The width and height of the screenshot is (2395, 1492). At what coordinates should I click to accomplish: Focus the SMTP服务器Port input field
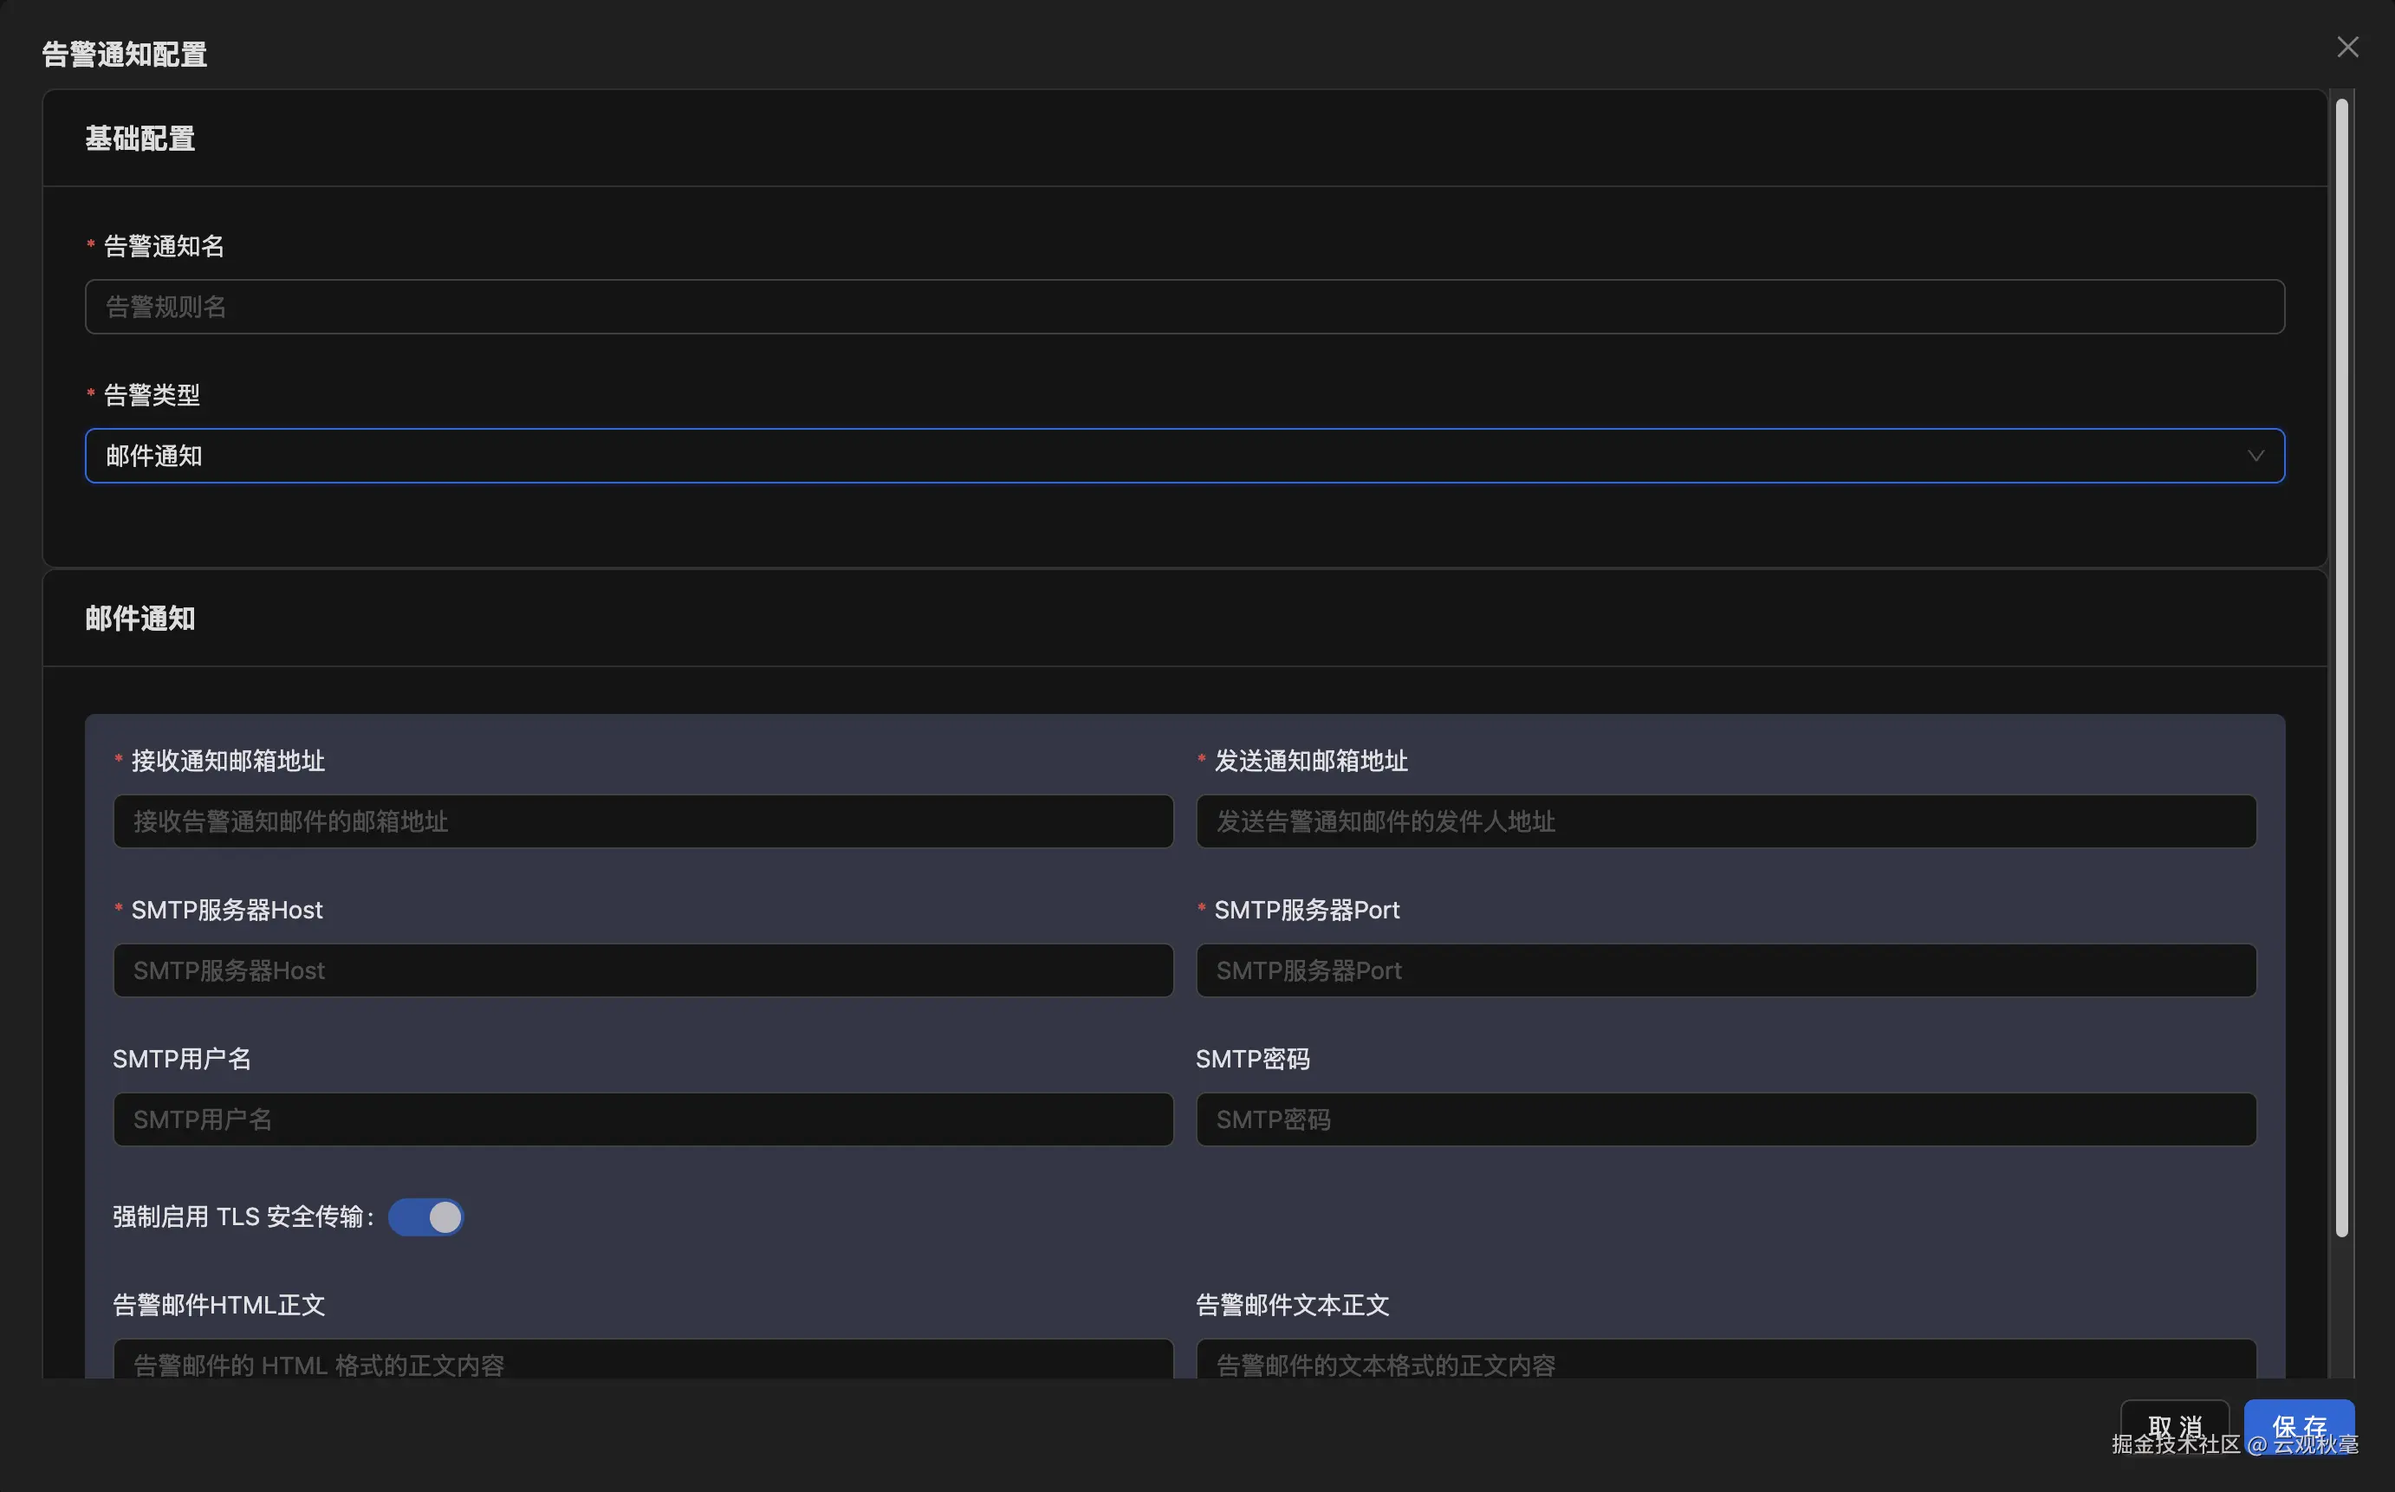(x=1725, y=970)
